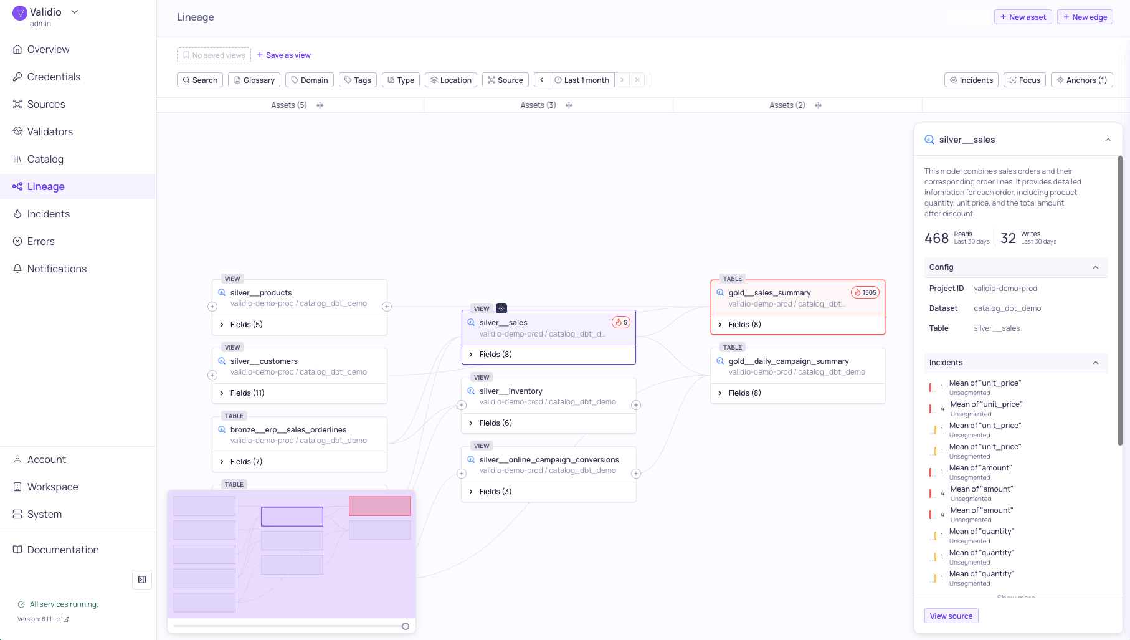Toggle the Incidents overlay button
The height and width of the screenshot is (640, 1130).
pyautogui.click(x=971, y=80)
